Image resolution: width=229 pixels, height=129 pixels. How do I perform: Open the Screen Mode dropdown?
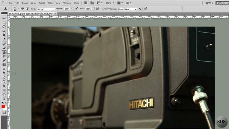(x=128, y=3)
